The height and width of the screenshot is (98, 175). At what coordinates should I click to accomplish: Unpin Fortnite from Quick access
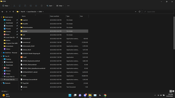coord(17,32)
